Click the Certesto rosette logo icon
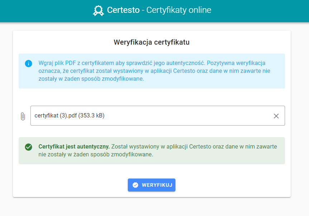The width and height of the screenshot is (309, 216). pos(98,11)
